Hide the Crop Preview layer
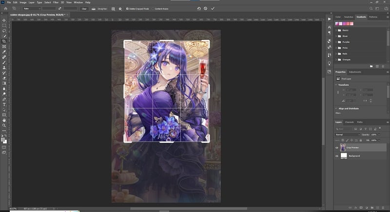This screenshot has height=212, width=390. [337, 148]
